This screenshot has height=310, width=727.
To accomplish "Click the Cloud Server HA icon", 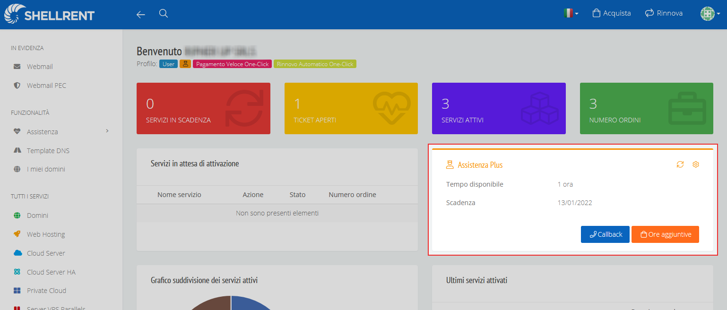I will (17, 272).
